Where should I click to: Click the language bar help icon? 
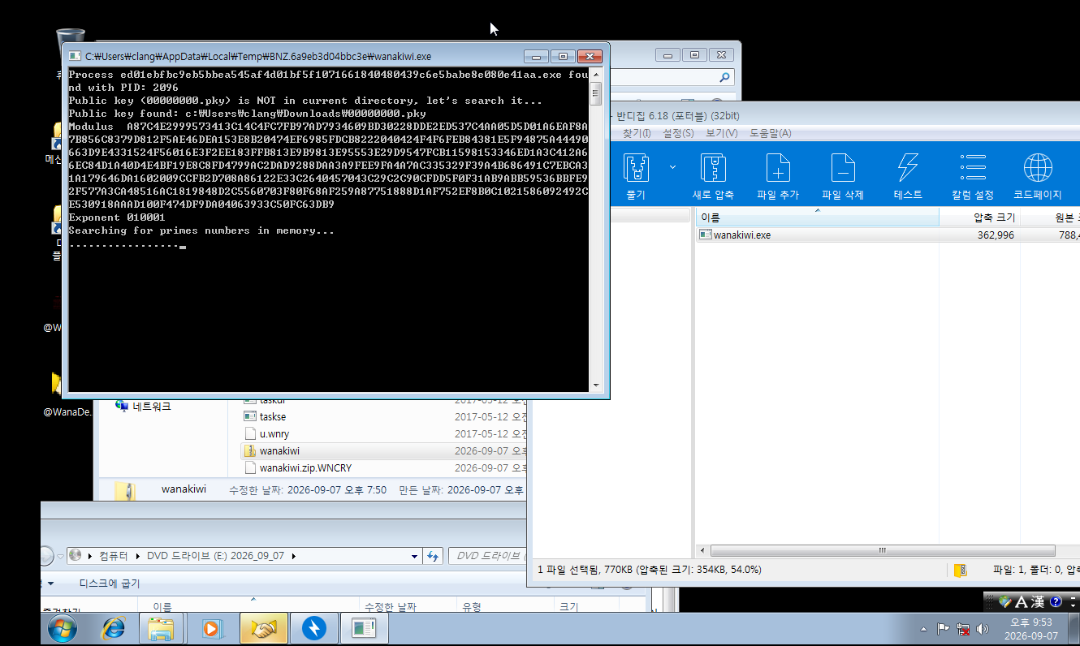1056,602
